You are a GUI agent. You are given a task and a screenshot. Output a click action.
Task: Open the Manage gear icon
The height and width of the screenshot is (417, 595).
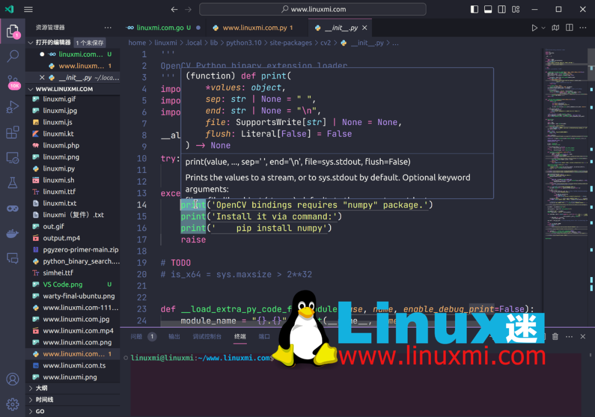point(13,404)
